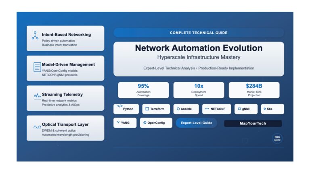Click the NETCONF arrows icon
This screenshot has width=310, height=174.
[x=207, y=109]
